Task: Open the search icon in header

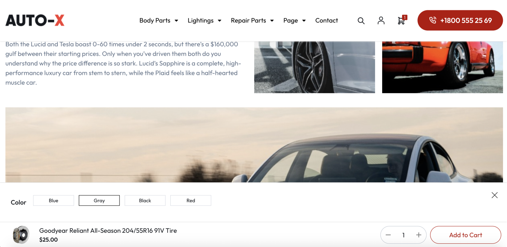Action: point(361,21)
